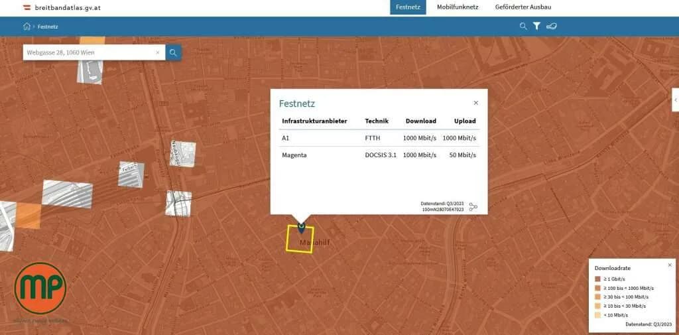Click the DOCSIS 3.1 technology cell
The height and width of the screenshot is (335, 679).
point(381,155)
